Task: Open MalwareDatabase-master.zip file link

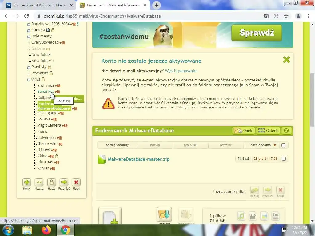Action: 139,159
